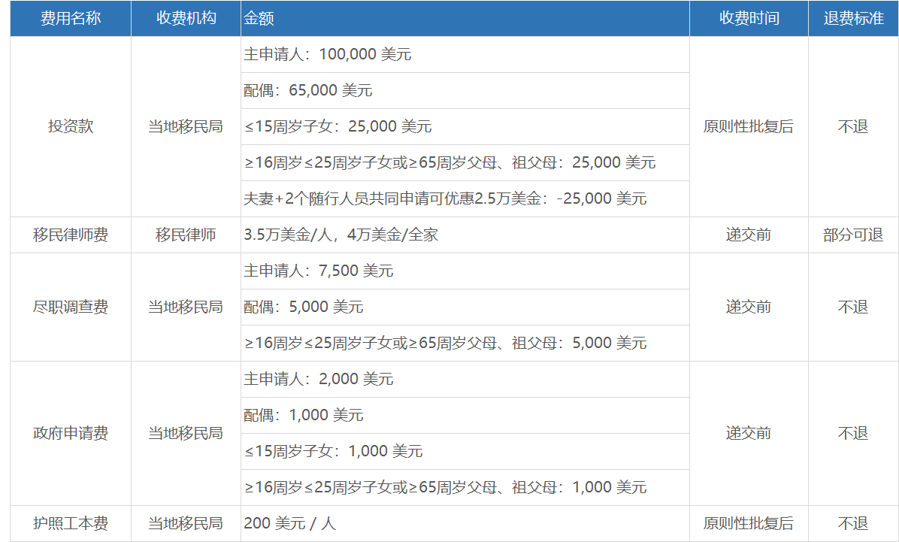Click the 金额 column header
The width and height of the screenshot is (899, 542).
pyautogui.click(x=259, y=19)
